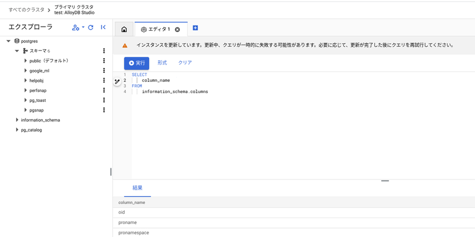Open more options for perfsnap schema

point(104,90)
